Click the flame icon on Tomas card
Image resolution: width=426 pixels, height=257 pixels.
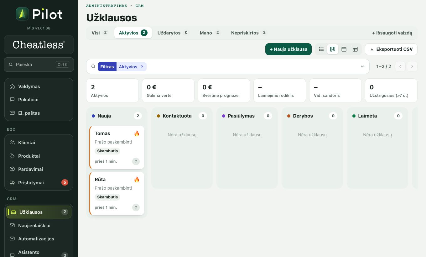(137, 134)
